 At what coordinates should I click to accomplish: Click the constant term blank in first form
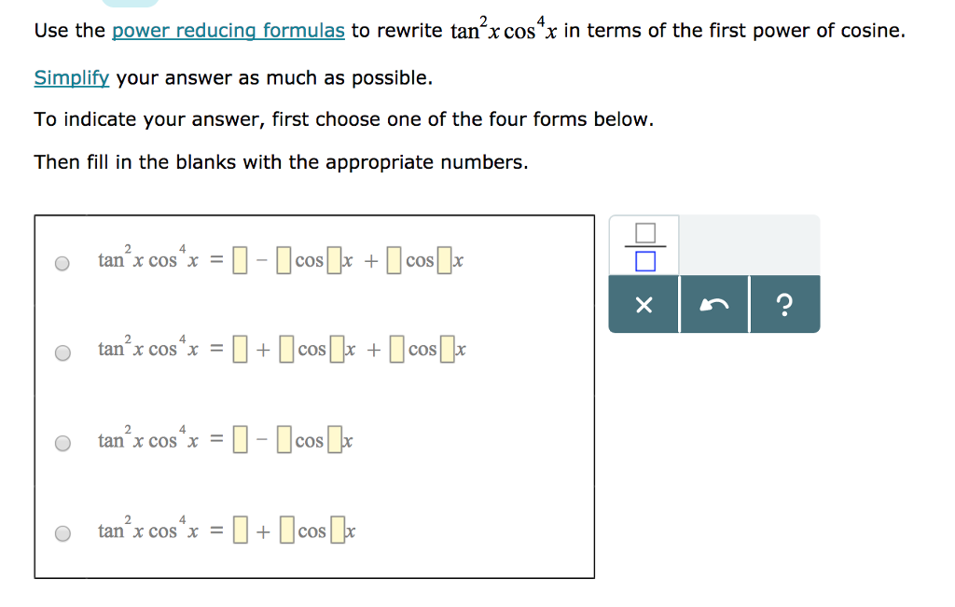coord(240,260)
